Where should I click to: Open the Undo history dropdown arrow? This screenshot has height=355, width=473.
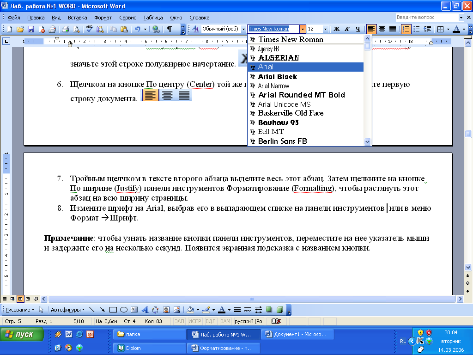point(145,29)
